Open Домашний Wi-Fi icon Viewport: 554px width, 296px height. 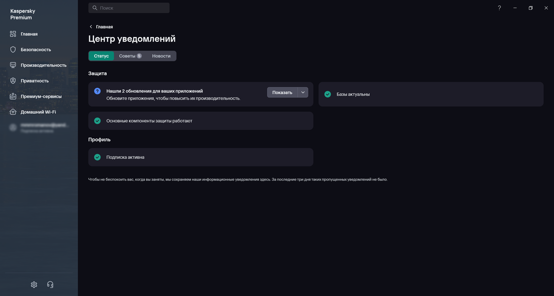pos(13,112)
